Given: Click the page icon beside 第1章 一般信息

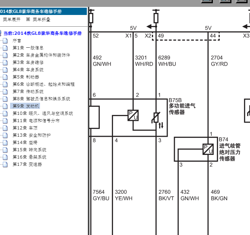Looking at the screenshot, I should (5, 48).
